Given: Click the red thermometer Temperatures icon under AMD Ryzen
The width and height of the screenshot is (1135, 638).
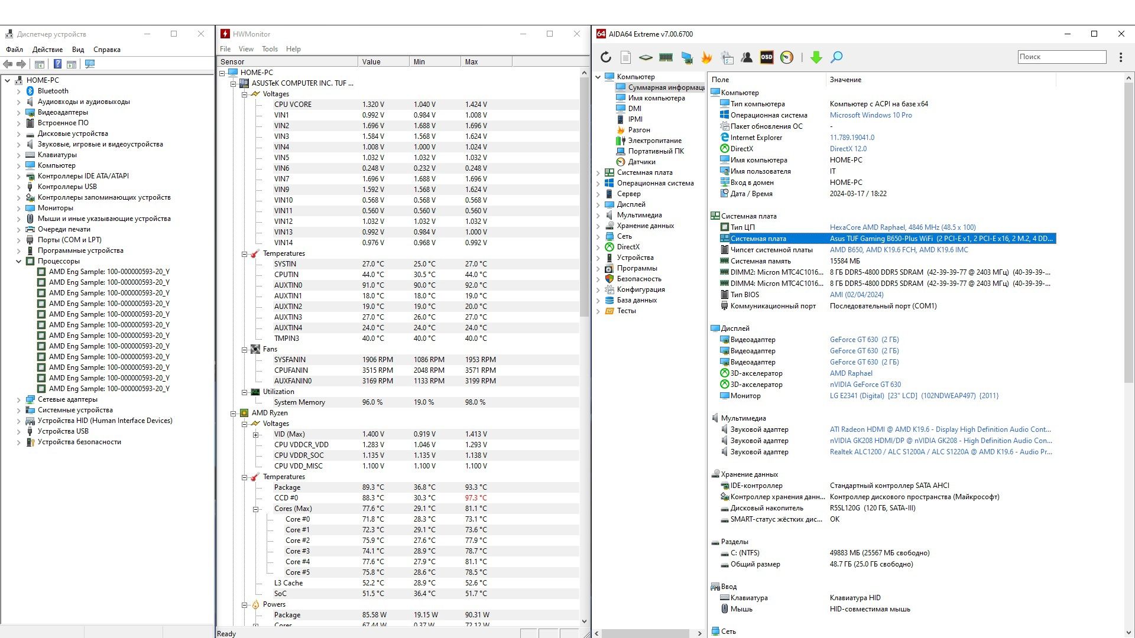Looking at the screenshot, I should coord(255,477).
